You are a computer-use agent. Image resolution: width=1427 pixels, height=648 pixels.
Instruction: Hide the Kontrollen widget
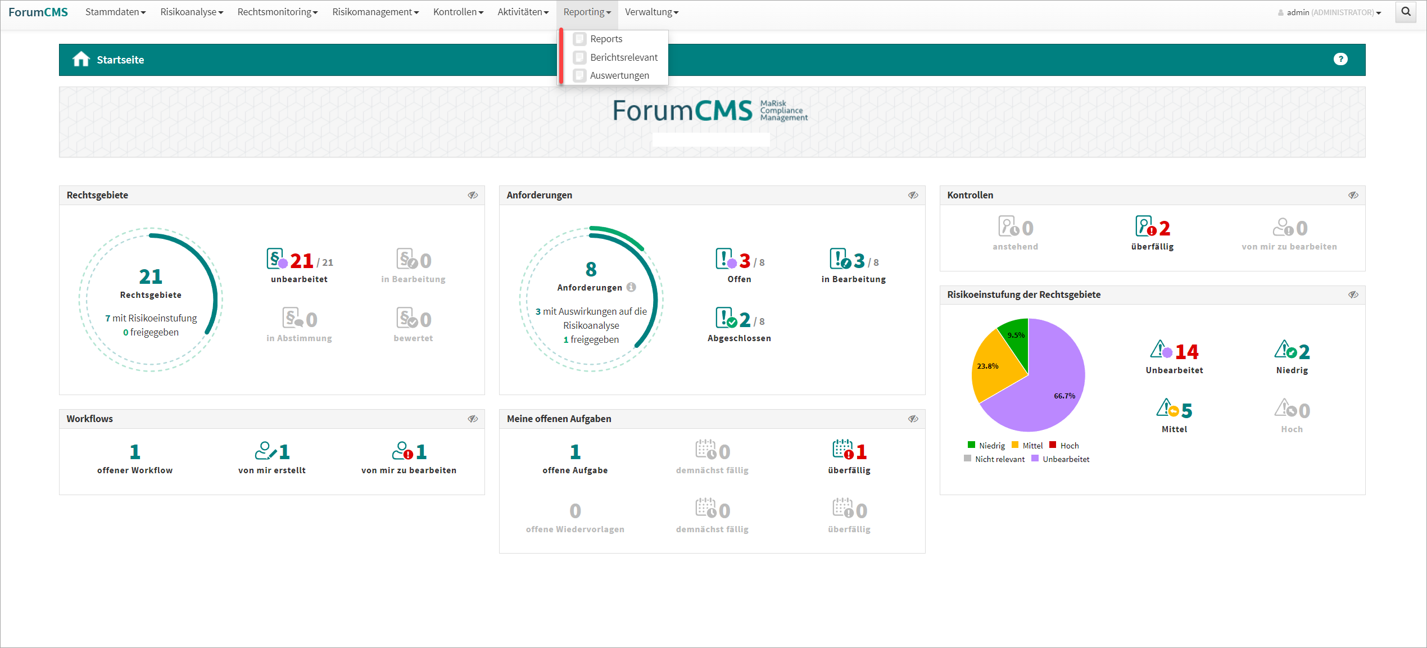click(x=1353, y=195)
